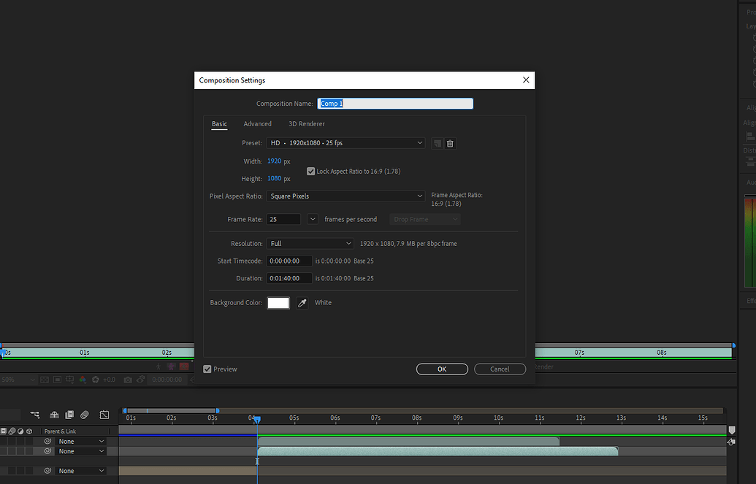Click the 10s mark on timeline ruler

(x=499, y=418)
